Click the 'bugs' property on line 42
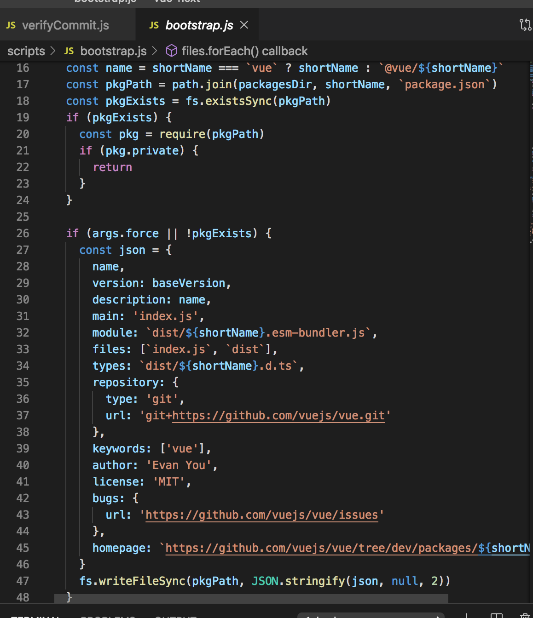 click(x=106, y=498)
